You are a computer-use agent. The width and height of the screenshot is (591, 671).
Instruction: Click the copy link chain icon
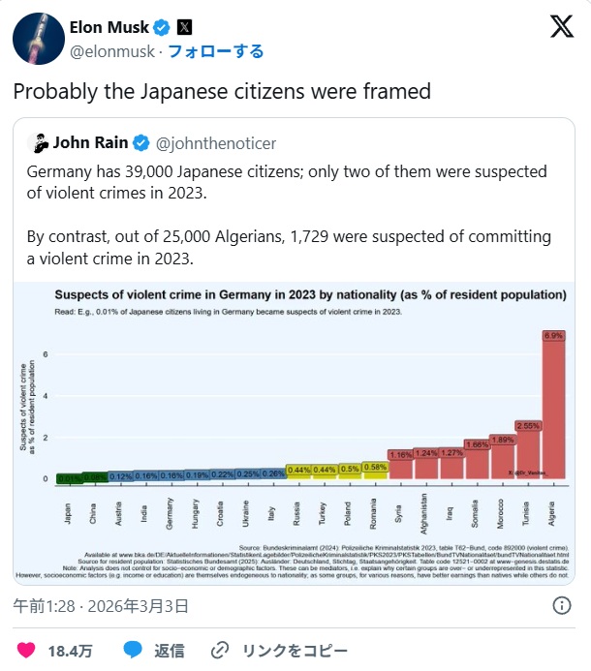(x=221, y=650)
